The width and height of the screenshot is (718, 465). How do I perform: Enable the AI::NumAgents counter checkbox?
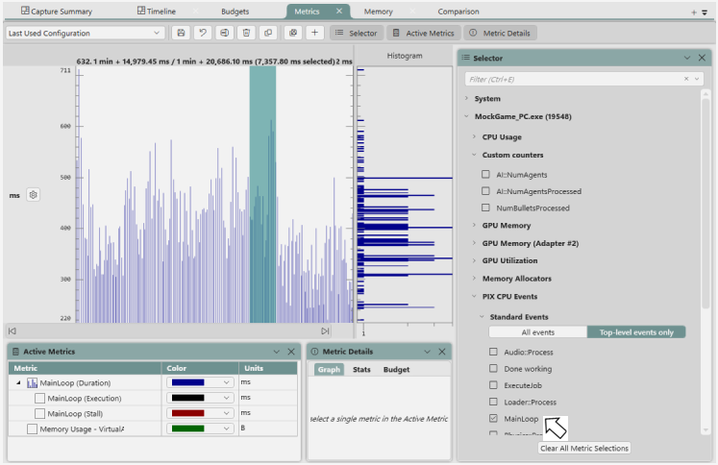coord(485,175)
